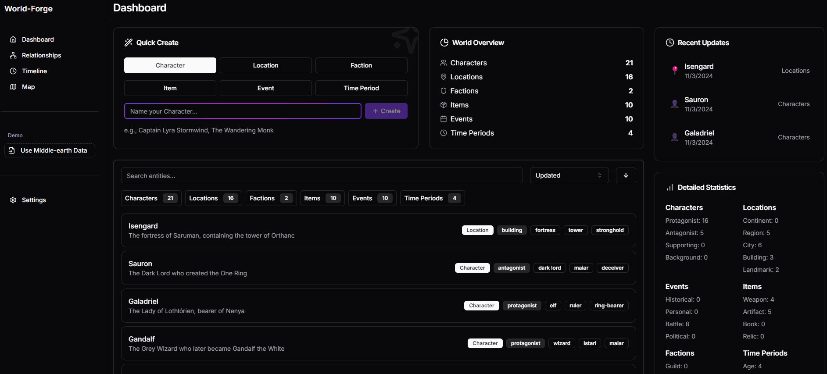Click Use Middle-earth Data button
Screen dimensions: 827x374
tap(50, 150)
